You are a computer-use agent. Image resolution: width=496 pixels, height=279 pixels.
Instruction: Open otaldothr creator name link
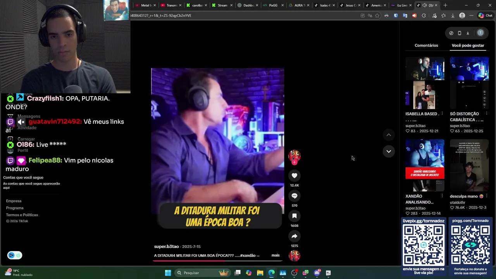pyautogui.click(x=458, y=202)
